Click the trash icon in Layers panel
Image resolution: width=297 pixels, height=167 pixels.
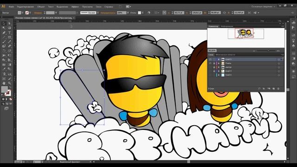(278, 89)
